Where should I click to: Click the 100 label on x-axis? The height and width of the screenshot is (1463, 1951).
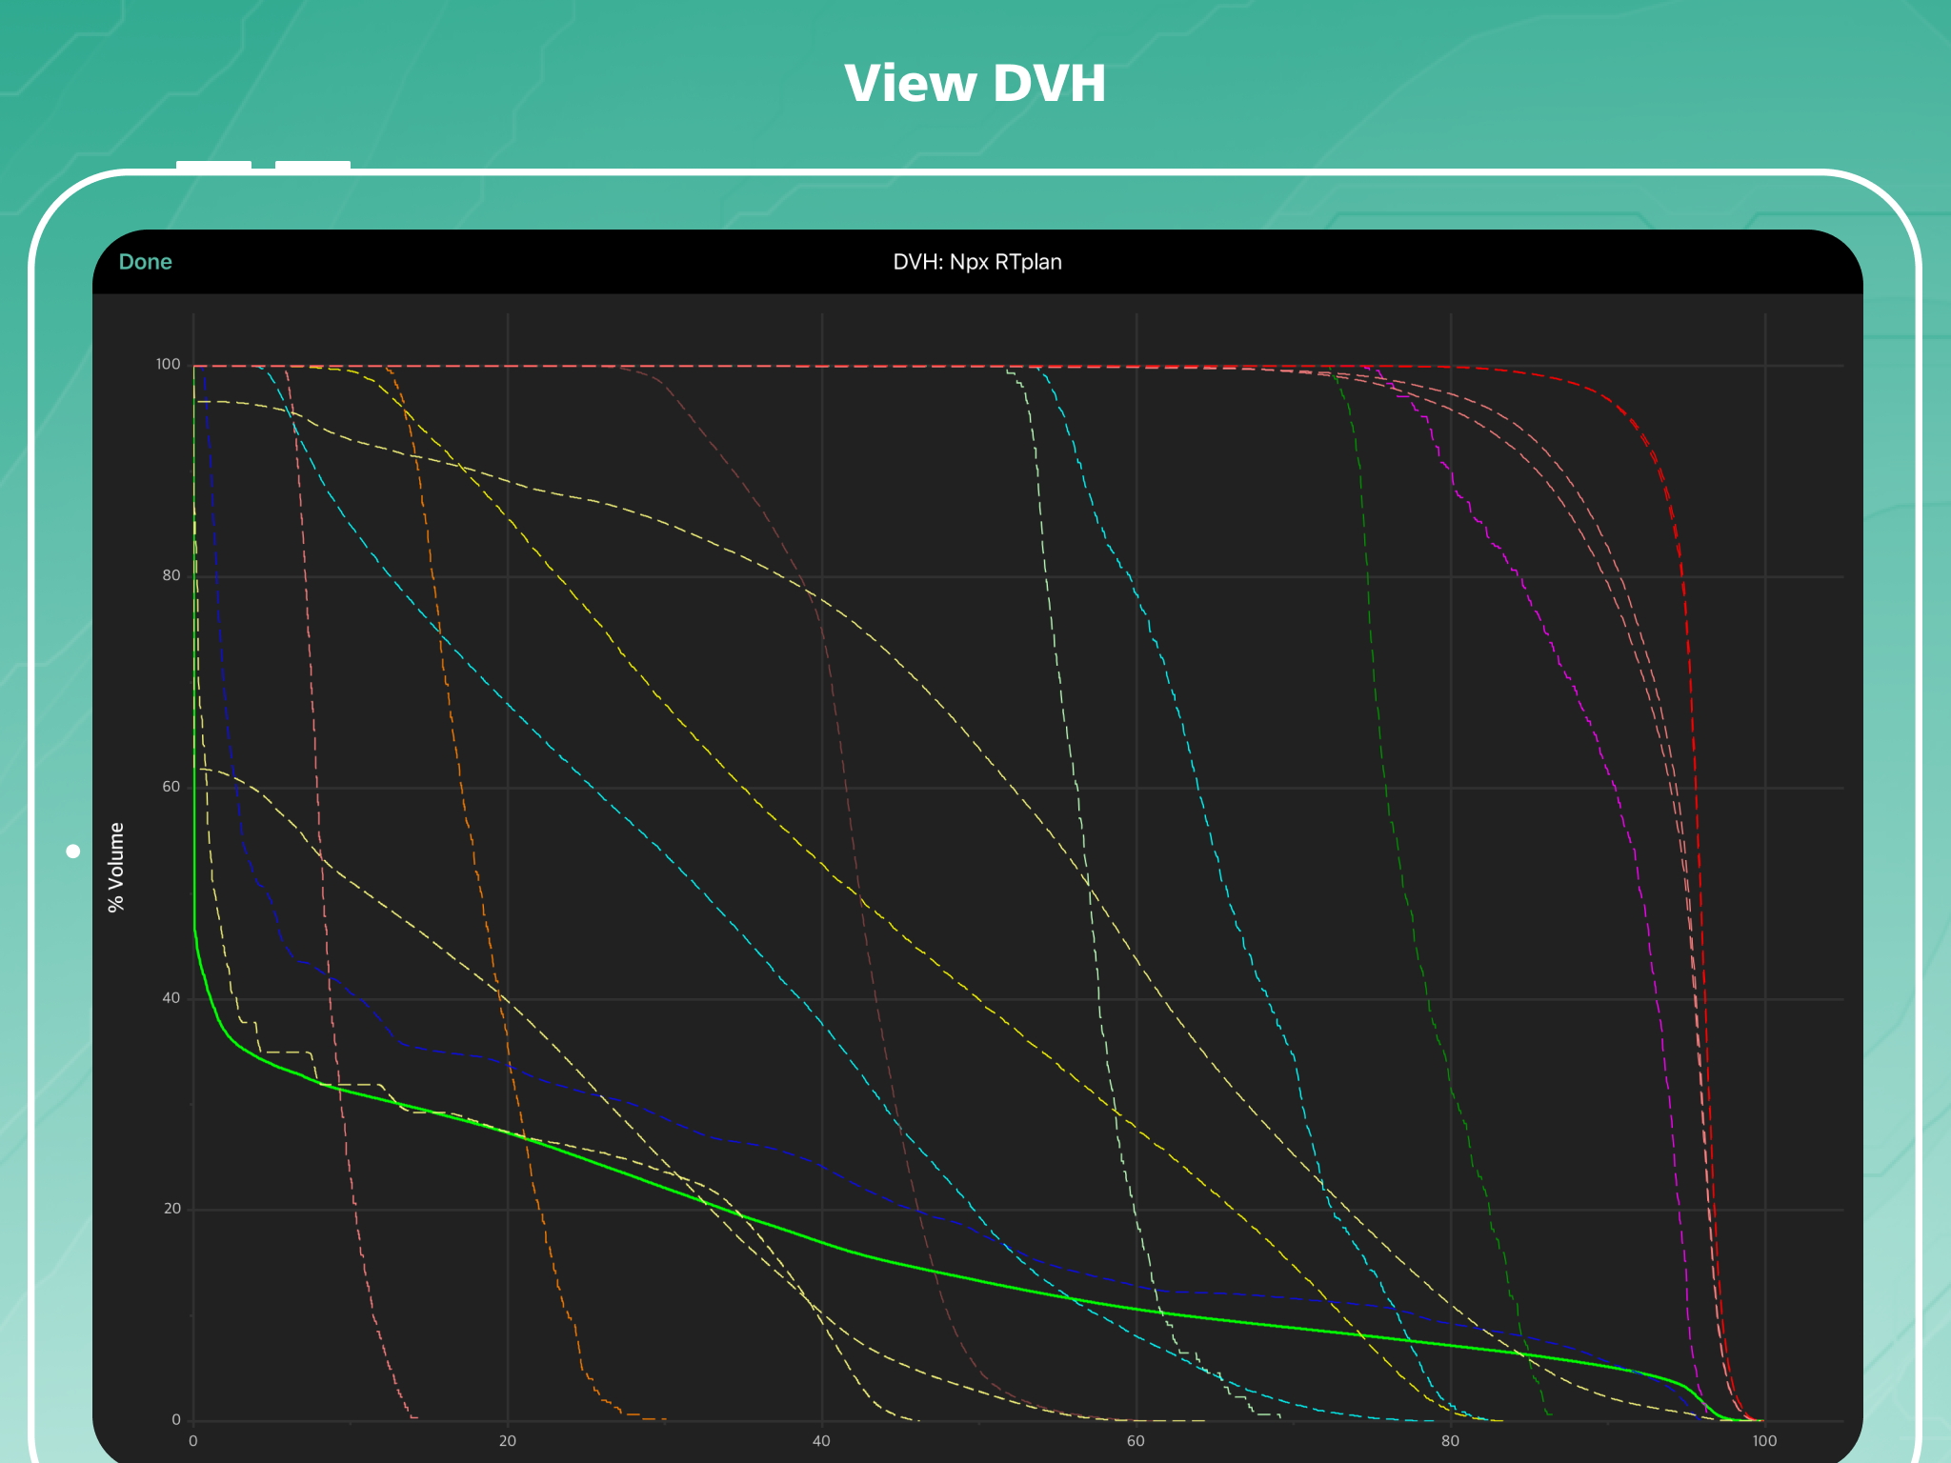pyautogui.click(x=1764, y=1440)
